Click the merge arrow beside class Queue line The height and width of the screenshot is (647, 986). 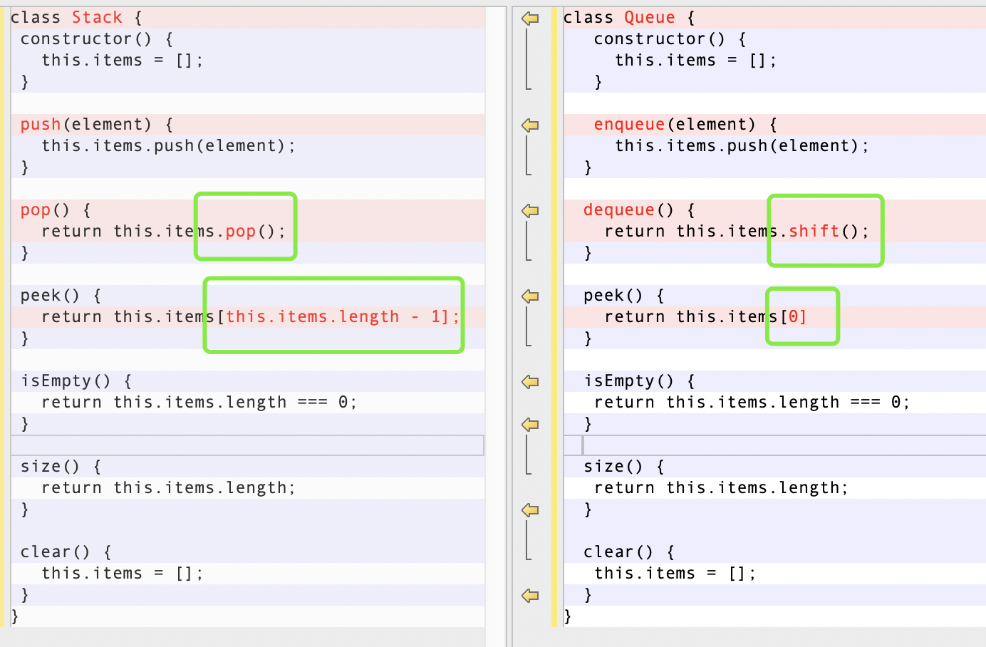(x=530, y=18)
